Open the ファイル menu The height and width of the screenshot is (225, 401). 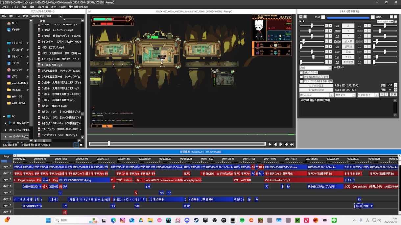tap(5, 7)
